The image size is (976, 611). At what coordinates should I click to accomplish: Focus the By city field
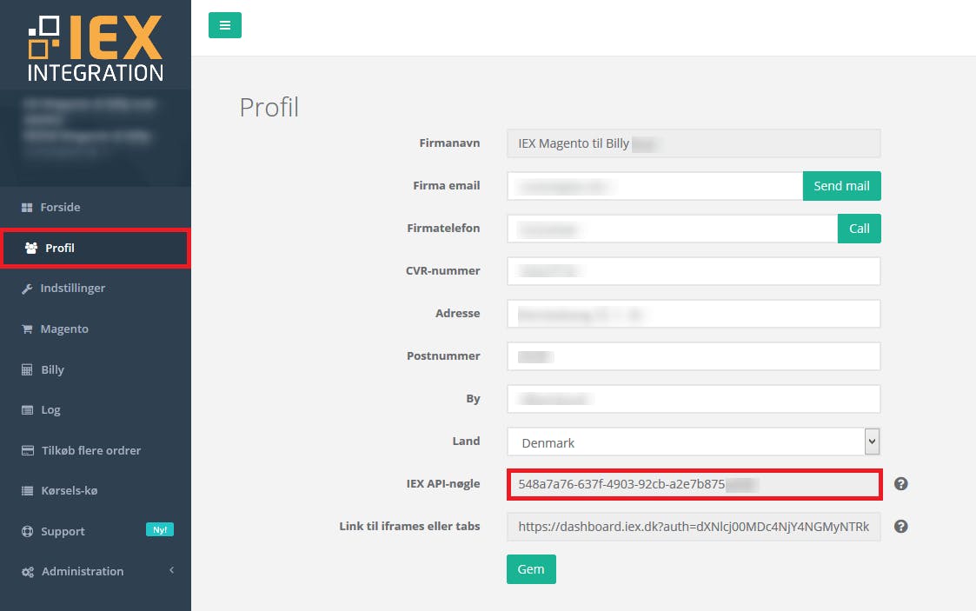(x=694, y=399)
